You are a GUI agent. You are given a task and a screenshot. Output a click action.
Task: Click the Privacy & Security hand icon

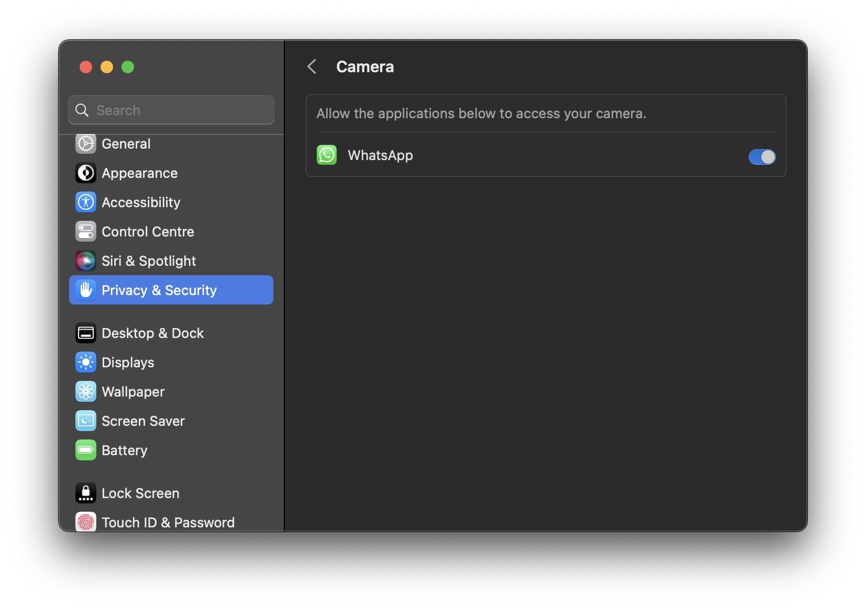(85, 290)
